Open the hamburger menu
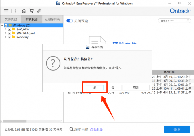 (x=6, y=11)
